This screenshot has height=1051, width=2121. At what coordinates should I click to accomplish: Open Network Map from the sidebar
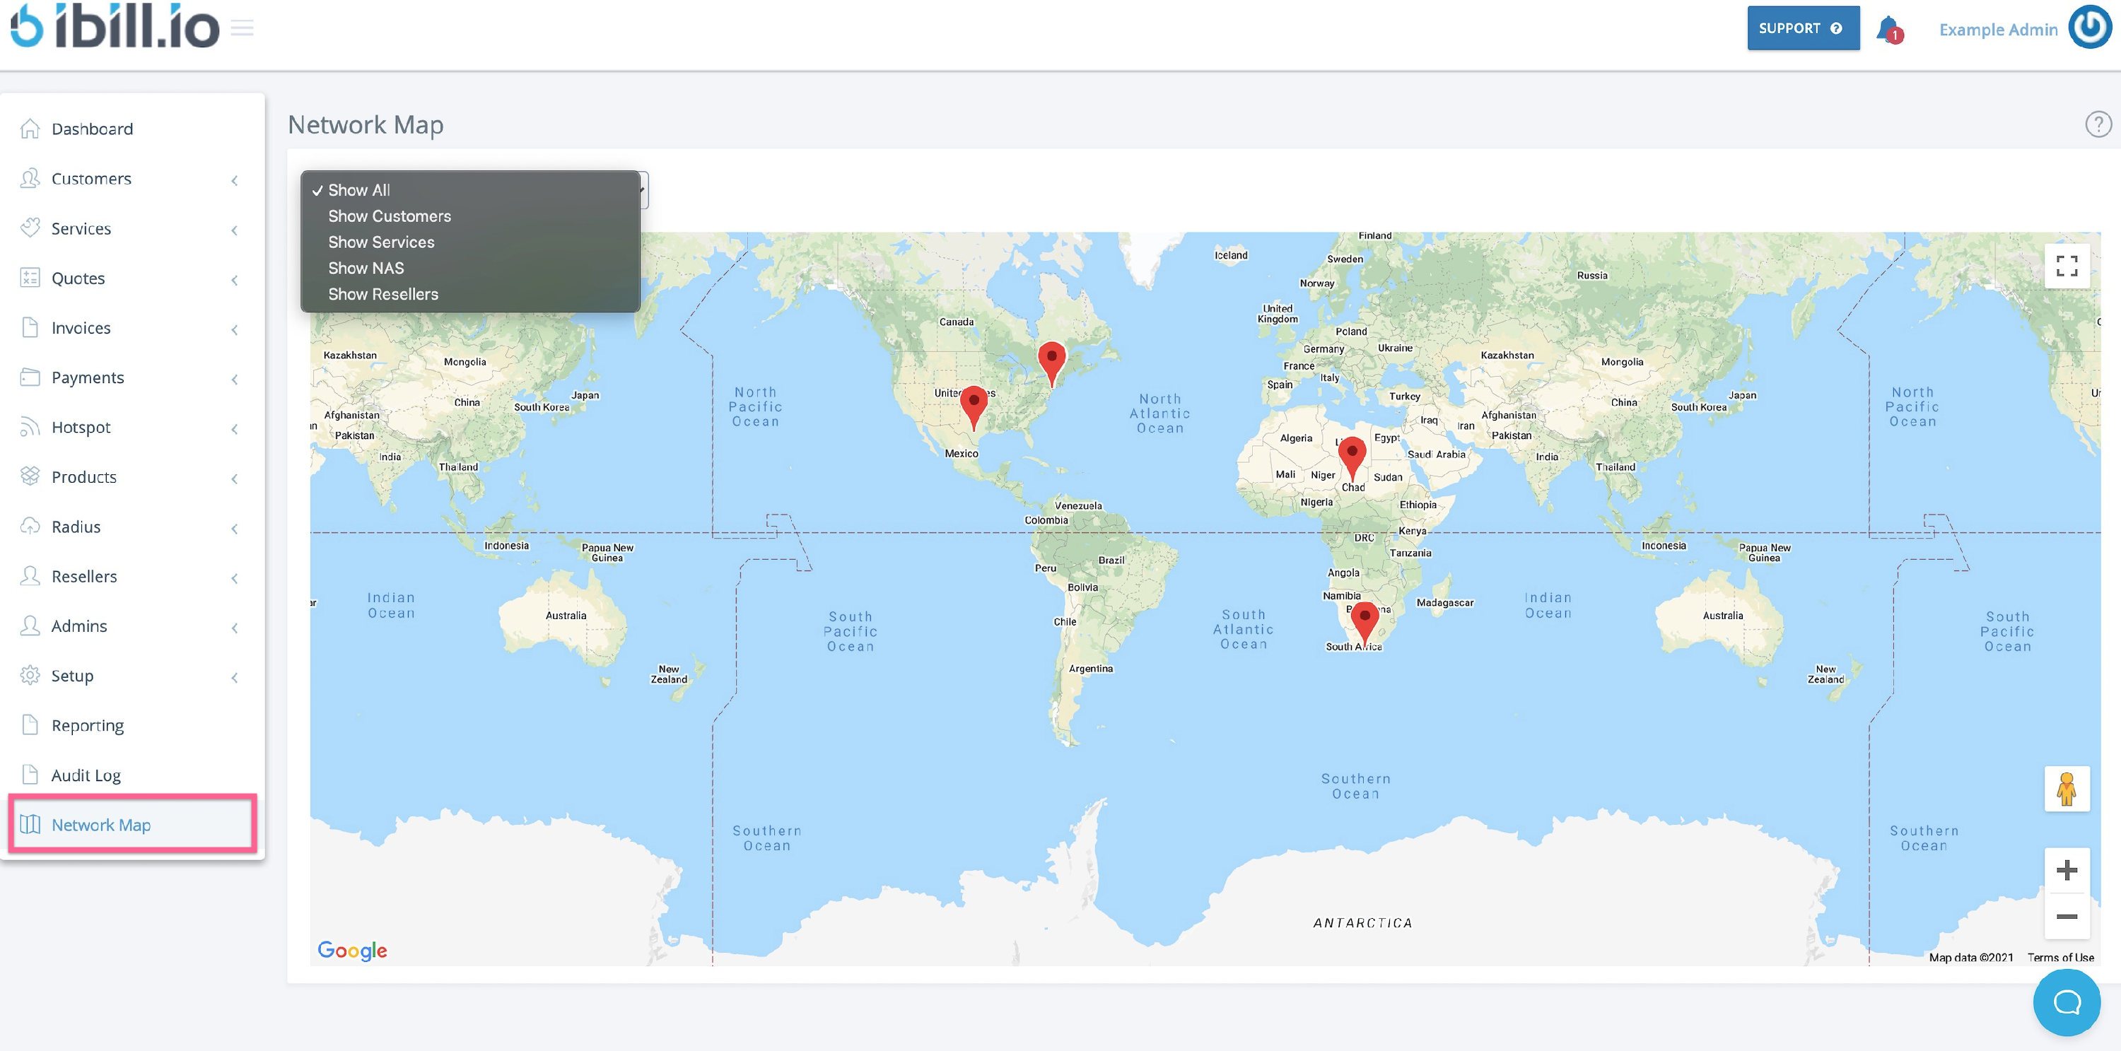100,824
